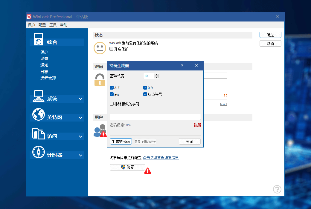Select 通知 in the sidebar
The height and width of the screenshot is (209, 311).
pos(44,65)
